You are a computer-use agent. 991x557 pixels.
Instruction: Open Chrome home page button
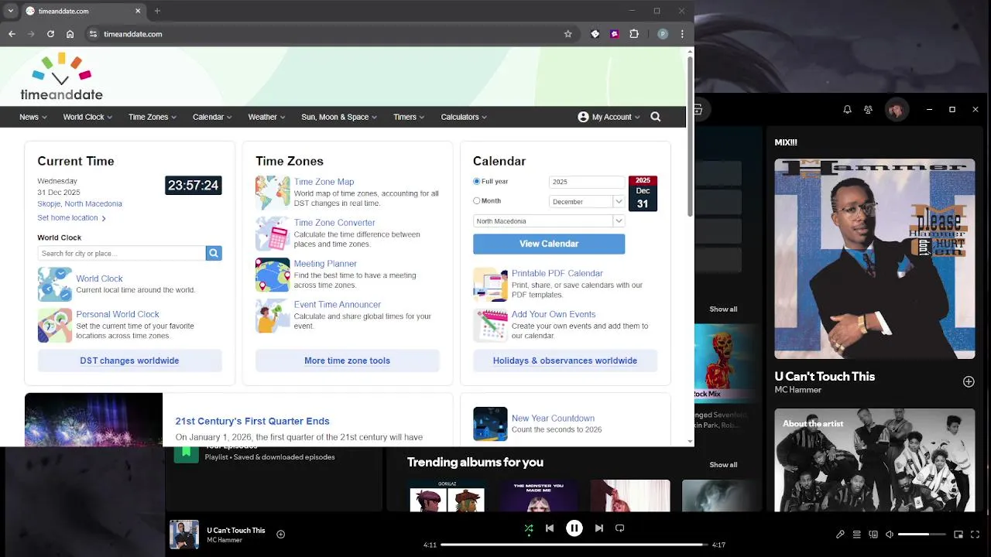click(x=70, y=34)
